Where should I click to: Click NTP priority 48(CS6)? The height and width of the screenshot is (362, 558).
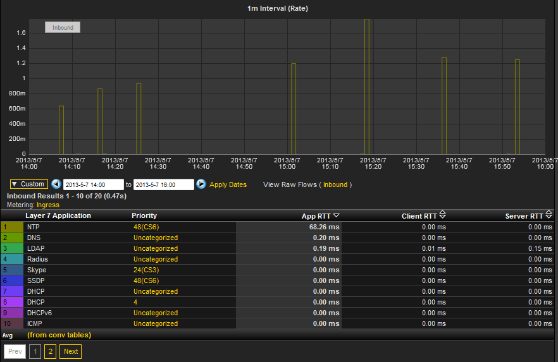point(146,227)
